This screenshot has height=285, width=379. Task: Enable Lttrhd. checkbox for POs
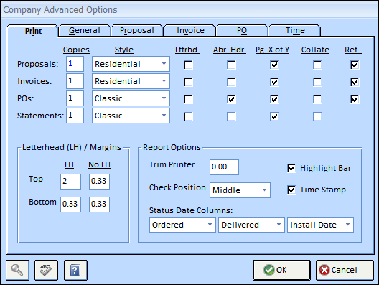click(x=188, y=99)
